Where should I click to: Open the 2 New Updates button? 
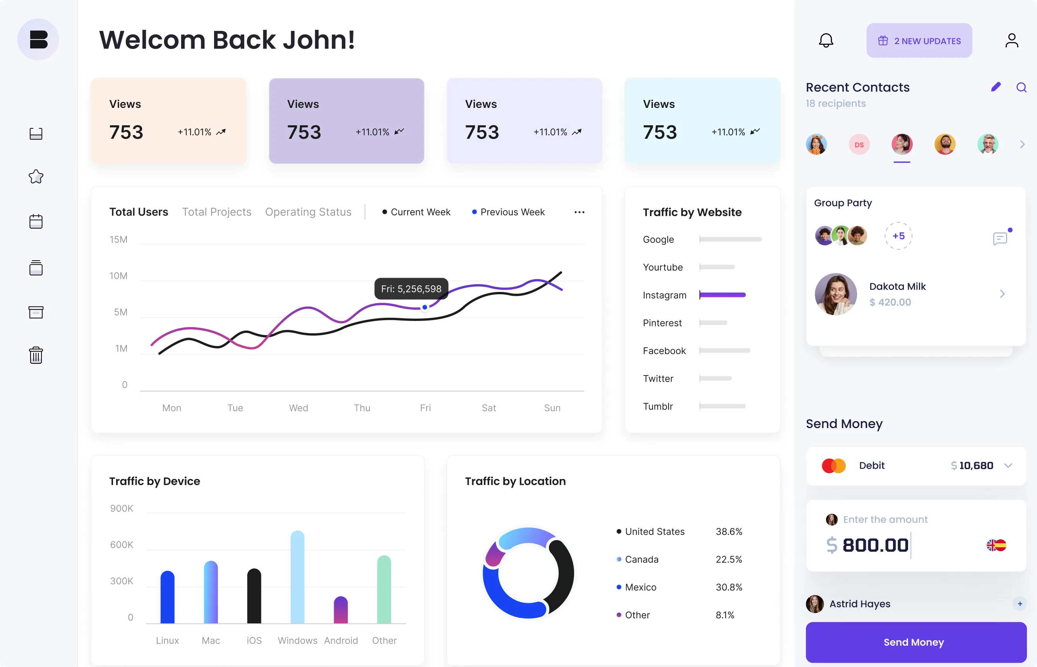point(919,41)
